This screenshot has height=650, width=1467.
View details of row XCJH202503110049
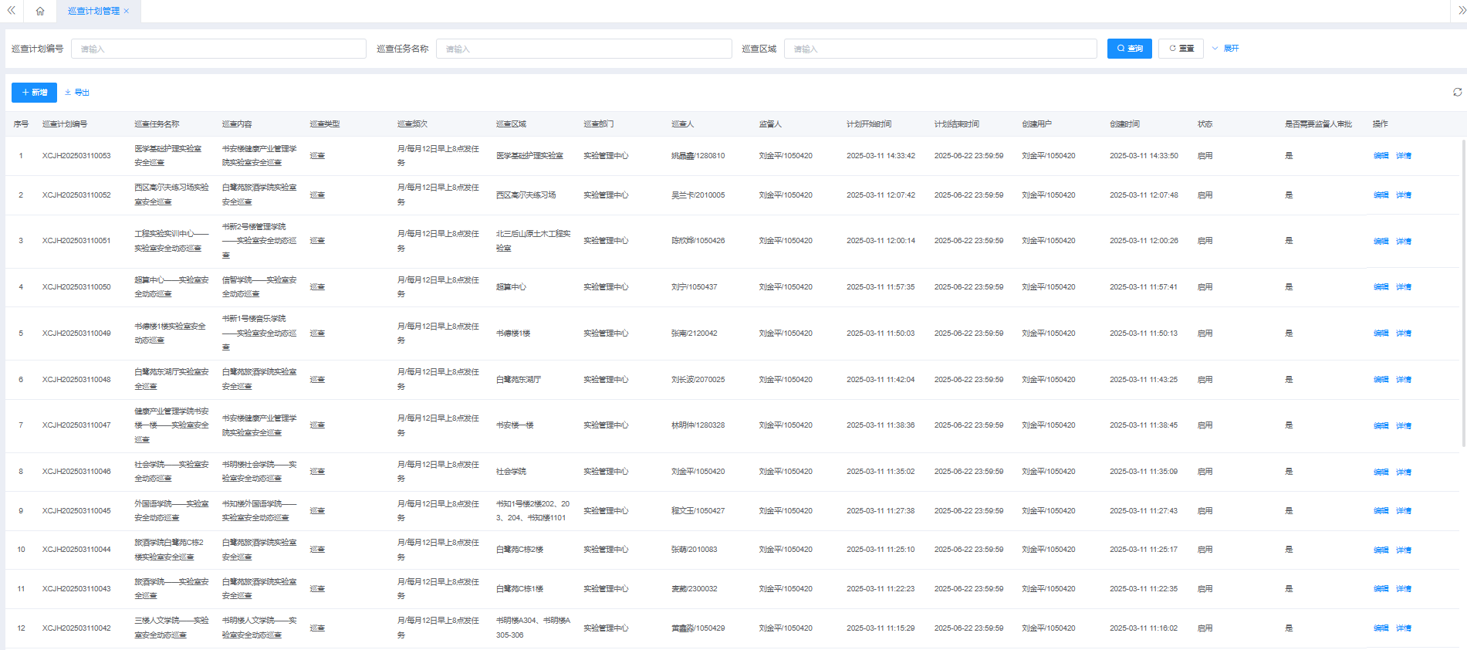coord(1403,333)
